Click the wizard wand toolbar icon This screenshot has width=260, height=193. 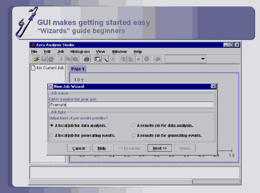105,59
